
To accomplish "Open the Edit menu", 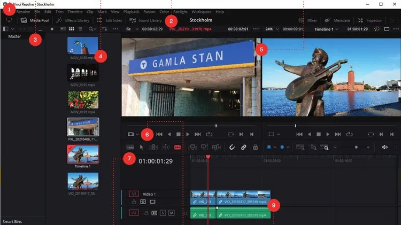I will click(x=48, y=12).
